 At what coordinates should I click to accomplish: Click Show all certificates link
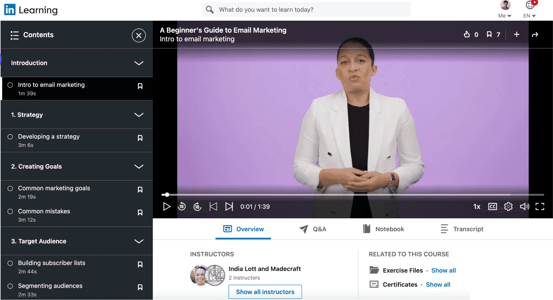[x=438, y=284]
